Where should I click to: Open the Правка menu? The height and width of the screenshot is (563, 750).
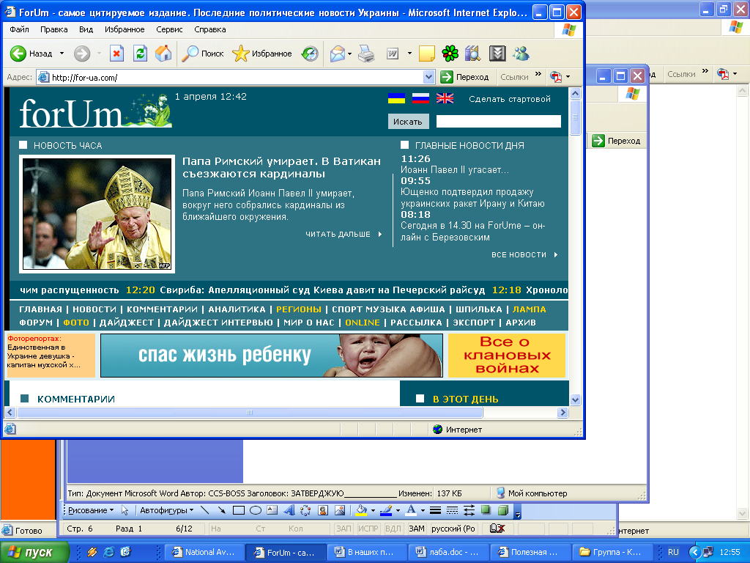(53, 29)
